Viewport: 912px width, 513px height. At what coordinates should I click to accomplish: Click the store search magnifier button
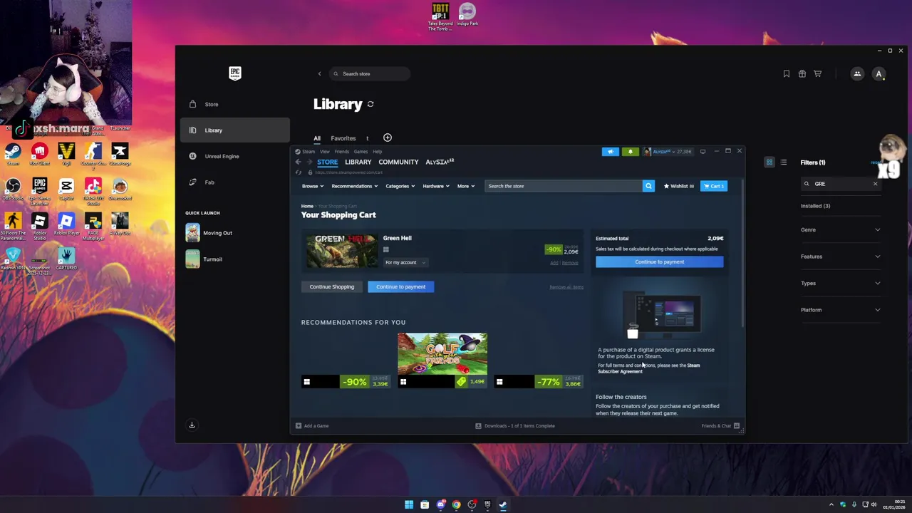(648, 186)
